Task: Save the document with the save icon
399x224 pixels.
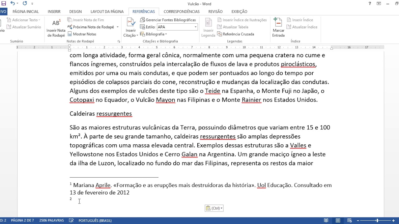Action: 4,3
